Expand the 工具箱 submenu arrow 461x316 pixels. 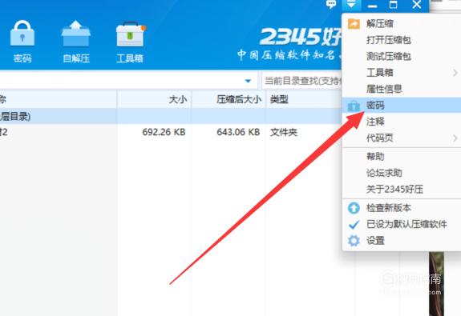455,73
